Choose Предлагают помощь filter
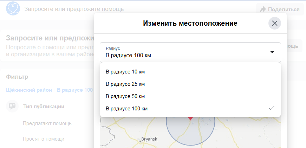The height and width of the screenshot is (148, 306). click(x=47, y=124)
